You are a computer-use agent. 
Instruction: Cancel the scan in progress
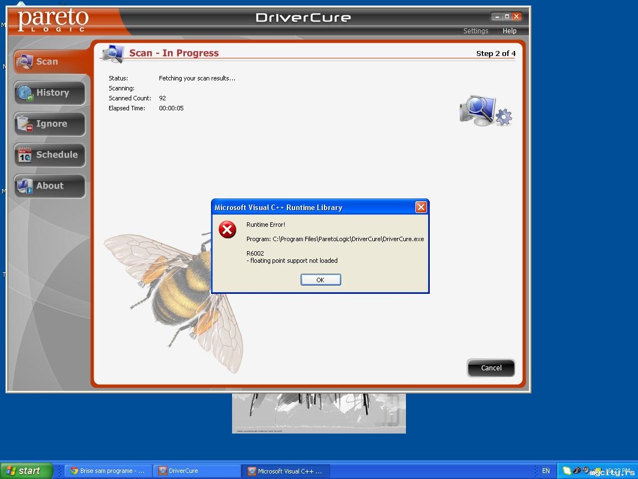(x=491, y=368)
